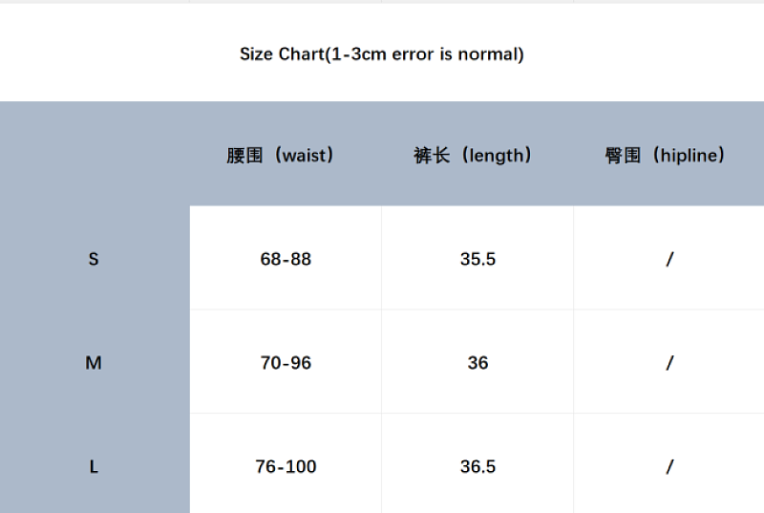Image resolution: width=764 pixels, height=513 pixels.
Task: Click the empty top-left header cell
Action: click(95, 154)
